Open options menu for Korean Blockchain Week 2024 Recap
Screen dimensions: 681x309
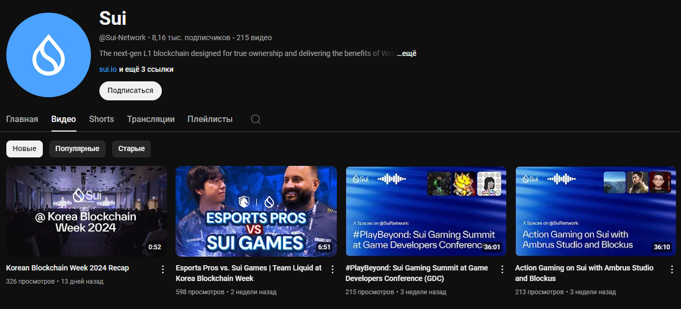(163, 269)
